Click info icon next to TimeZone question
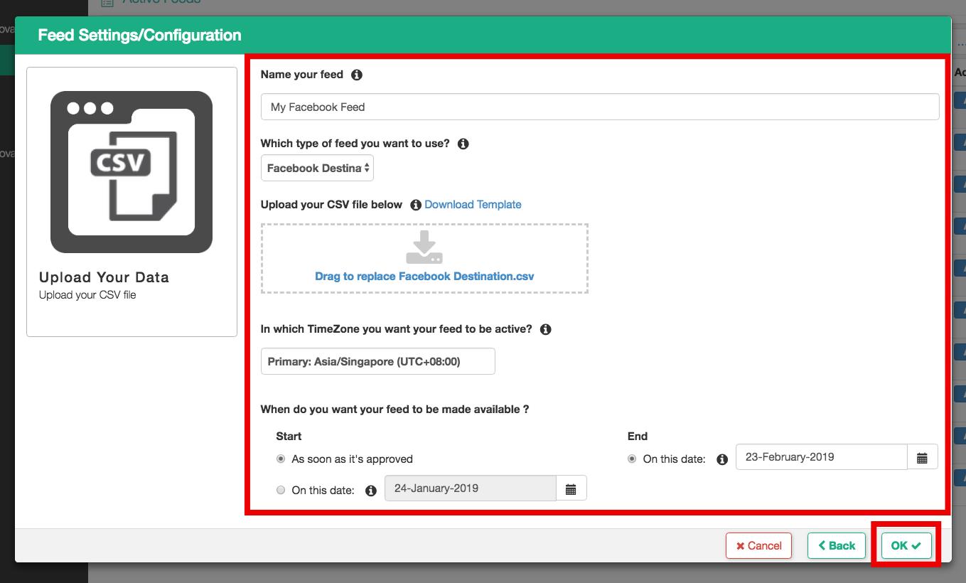Viewport: 966px width, 583px height. (545, 329)
